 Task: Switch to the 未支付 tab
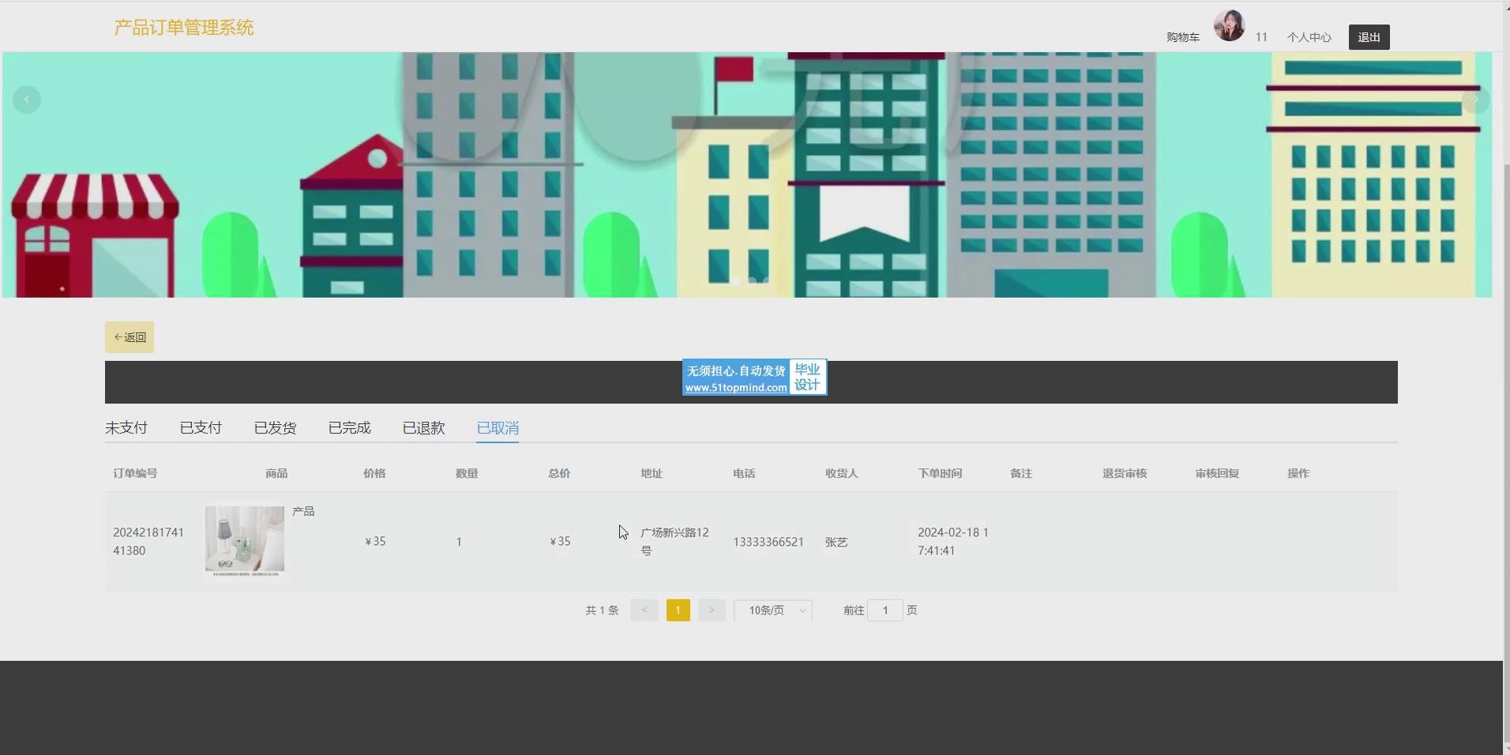click(126, 428)
